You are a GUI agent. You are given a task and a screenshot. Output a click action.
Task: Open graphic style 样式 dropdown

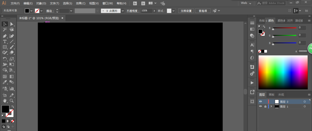point(173,11)
